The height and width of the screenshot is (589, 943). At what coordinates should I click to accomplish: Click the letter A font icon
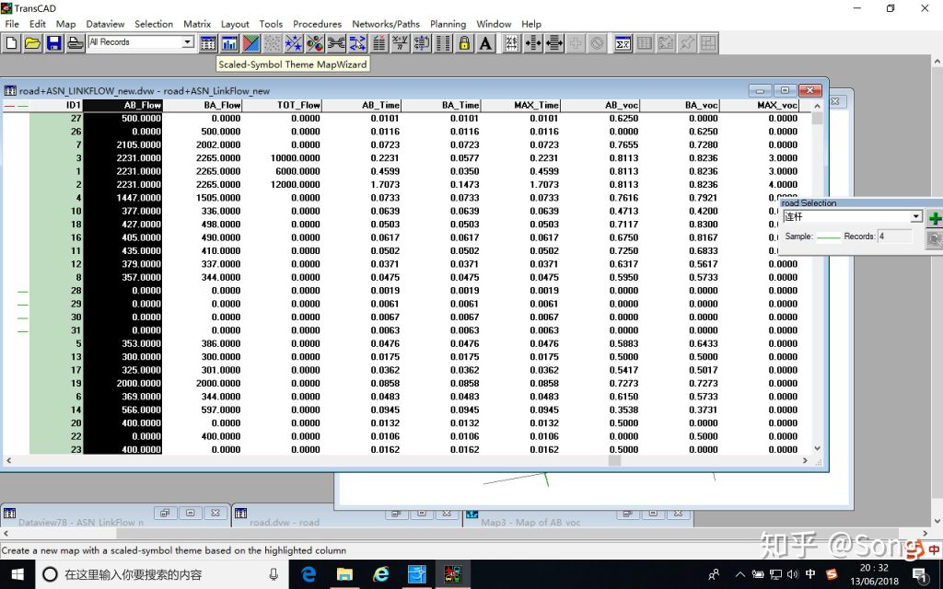[x=486, y=43]
